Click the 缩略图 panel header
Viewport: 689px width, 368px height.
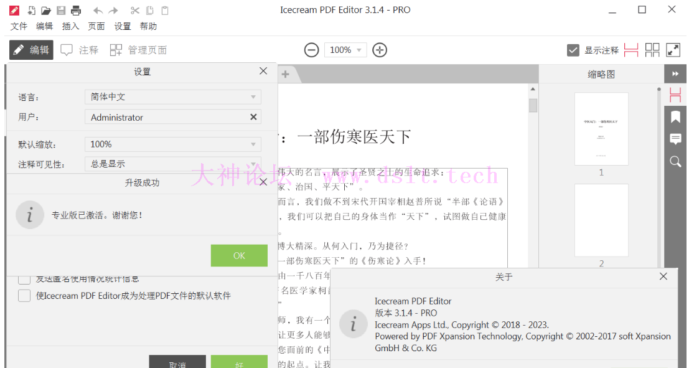pos(601,74)
